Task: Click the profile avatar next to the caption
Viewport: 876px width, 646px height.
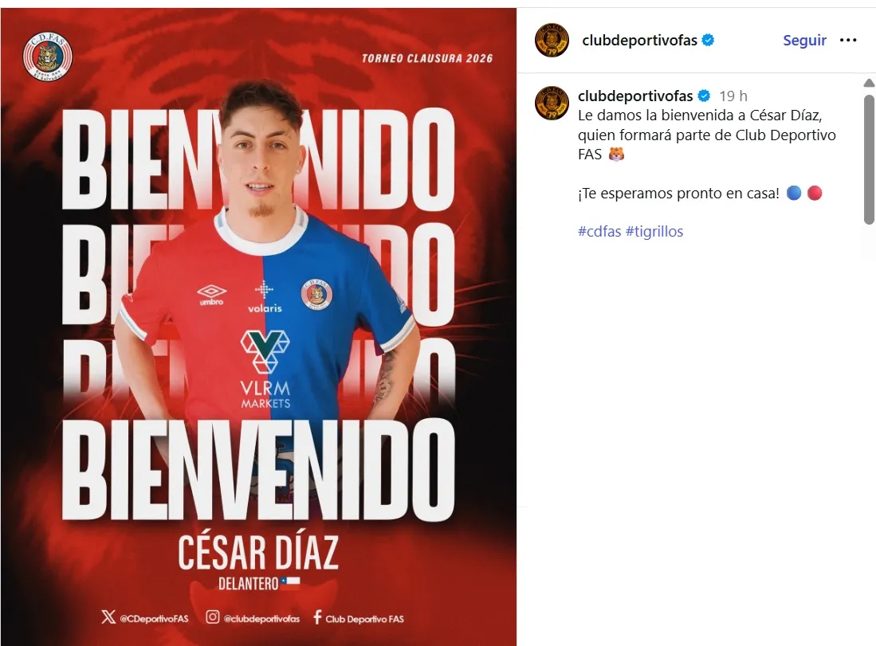Action: 552,104
